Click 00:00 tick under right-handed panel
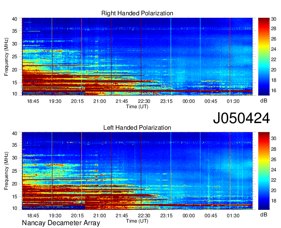 [189, 101]
